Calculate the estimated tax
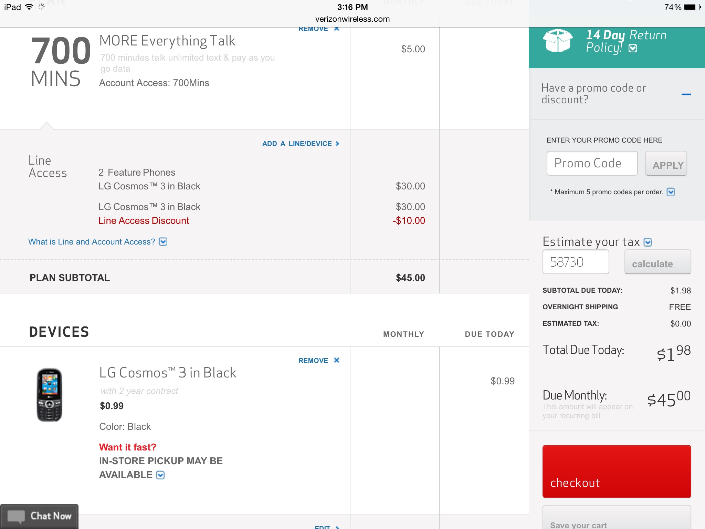Image resolution: width=705 pixels, height=529 pixels. 657,262
